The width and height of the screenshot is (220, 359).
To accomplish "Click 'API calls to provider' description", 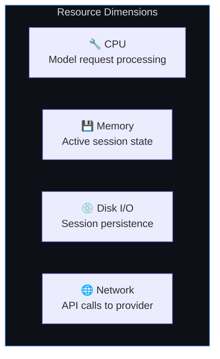I will [107, 306].
